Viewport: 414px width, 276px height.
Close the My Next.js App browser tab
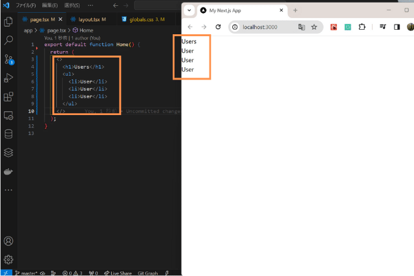tap(281, 10)
